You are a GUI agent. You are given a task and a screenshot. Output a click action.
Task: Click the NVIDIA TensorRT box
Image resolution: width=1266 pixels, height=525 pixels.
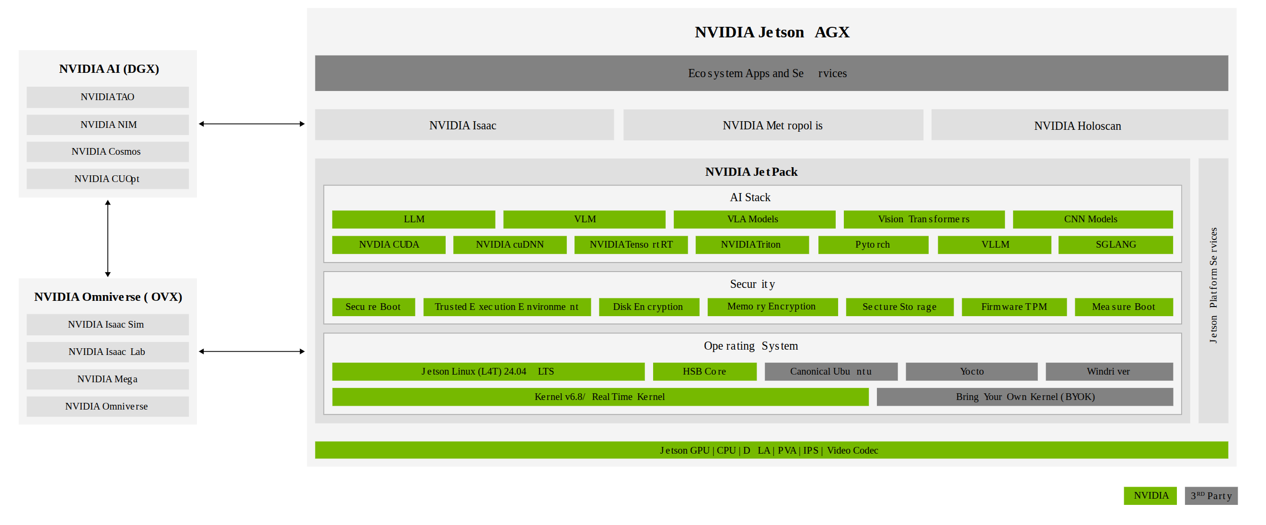click(631, 245)
